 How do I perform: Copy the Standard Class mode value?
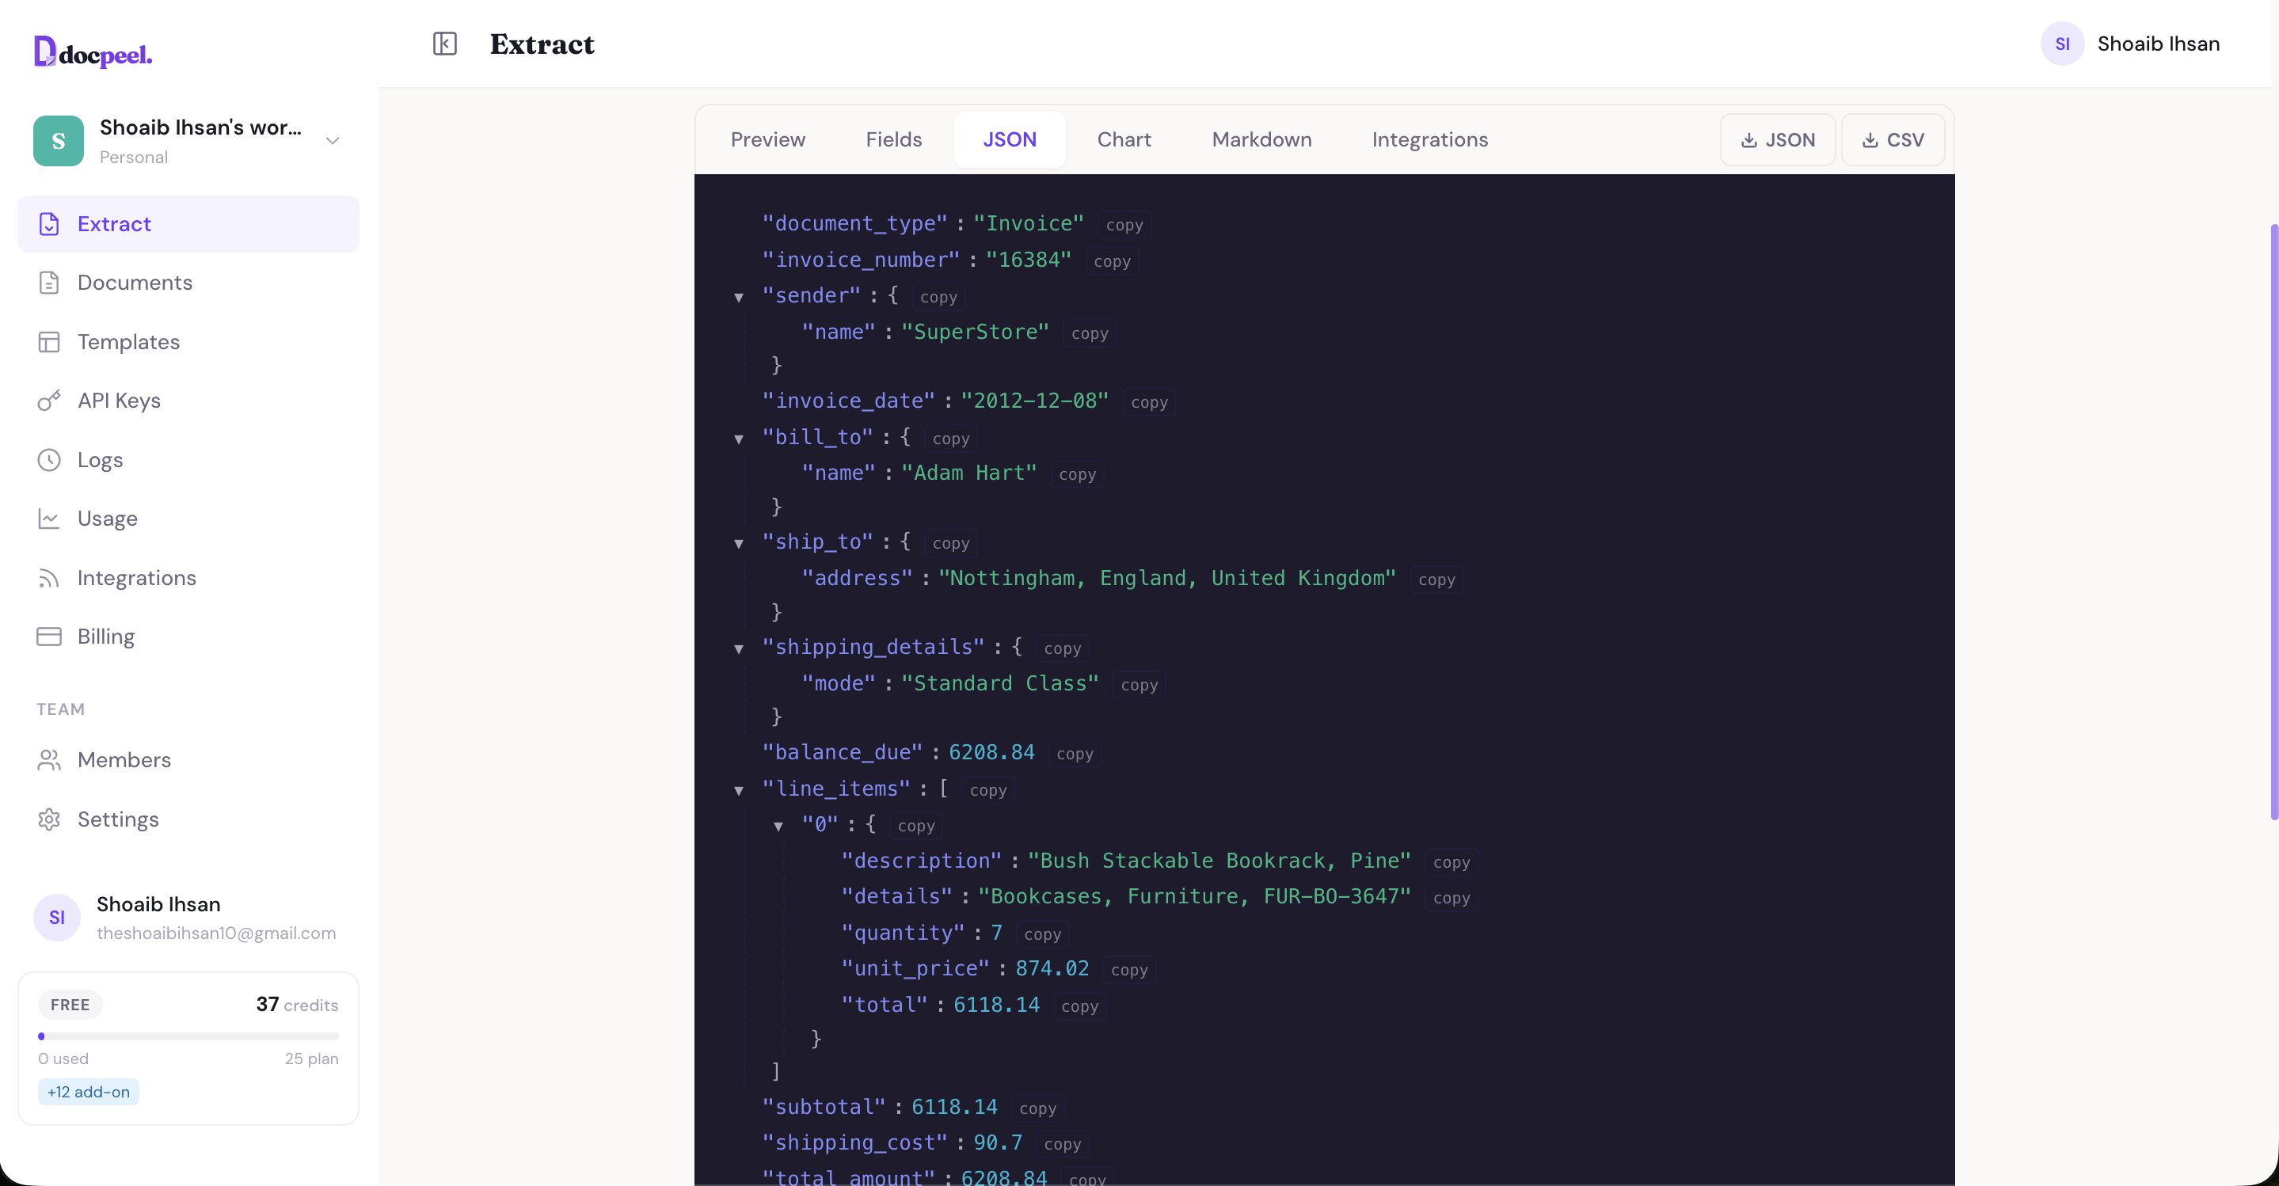pos(1139,685)
